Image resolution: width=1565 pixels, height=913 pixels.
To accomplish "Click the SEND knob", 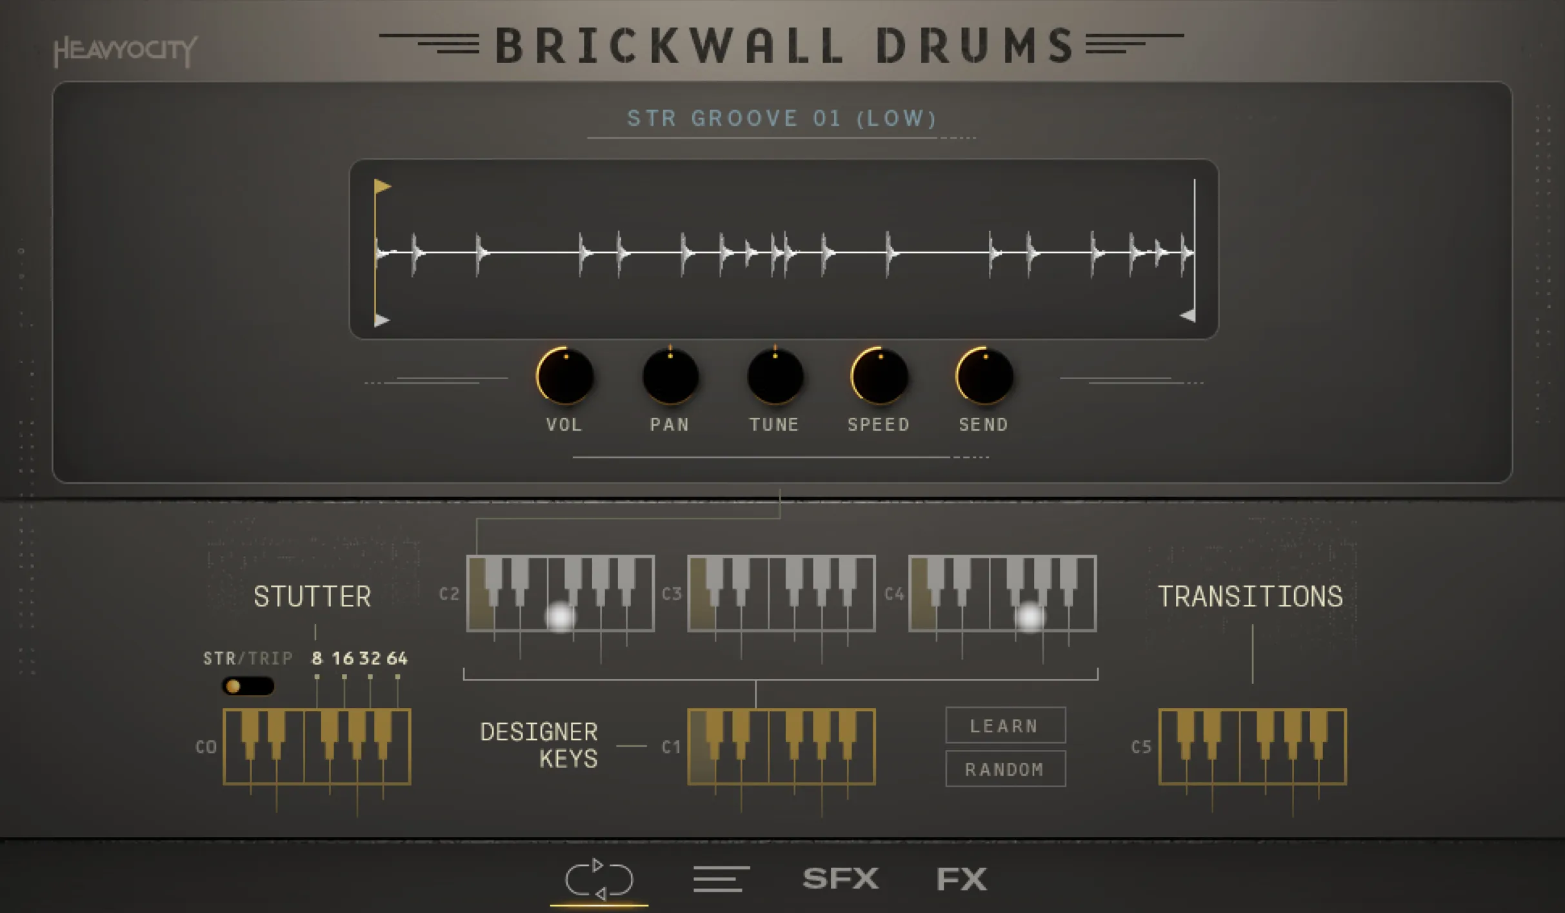I will (x=984, y=376).
